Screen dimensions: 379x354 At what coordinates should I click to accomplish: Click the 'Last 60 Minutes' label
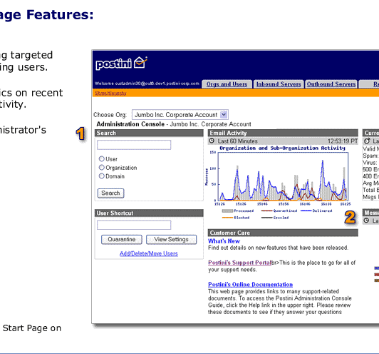pos(238,141)
